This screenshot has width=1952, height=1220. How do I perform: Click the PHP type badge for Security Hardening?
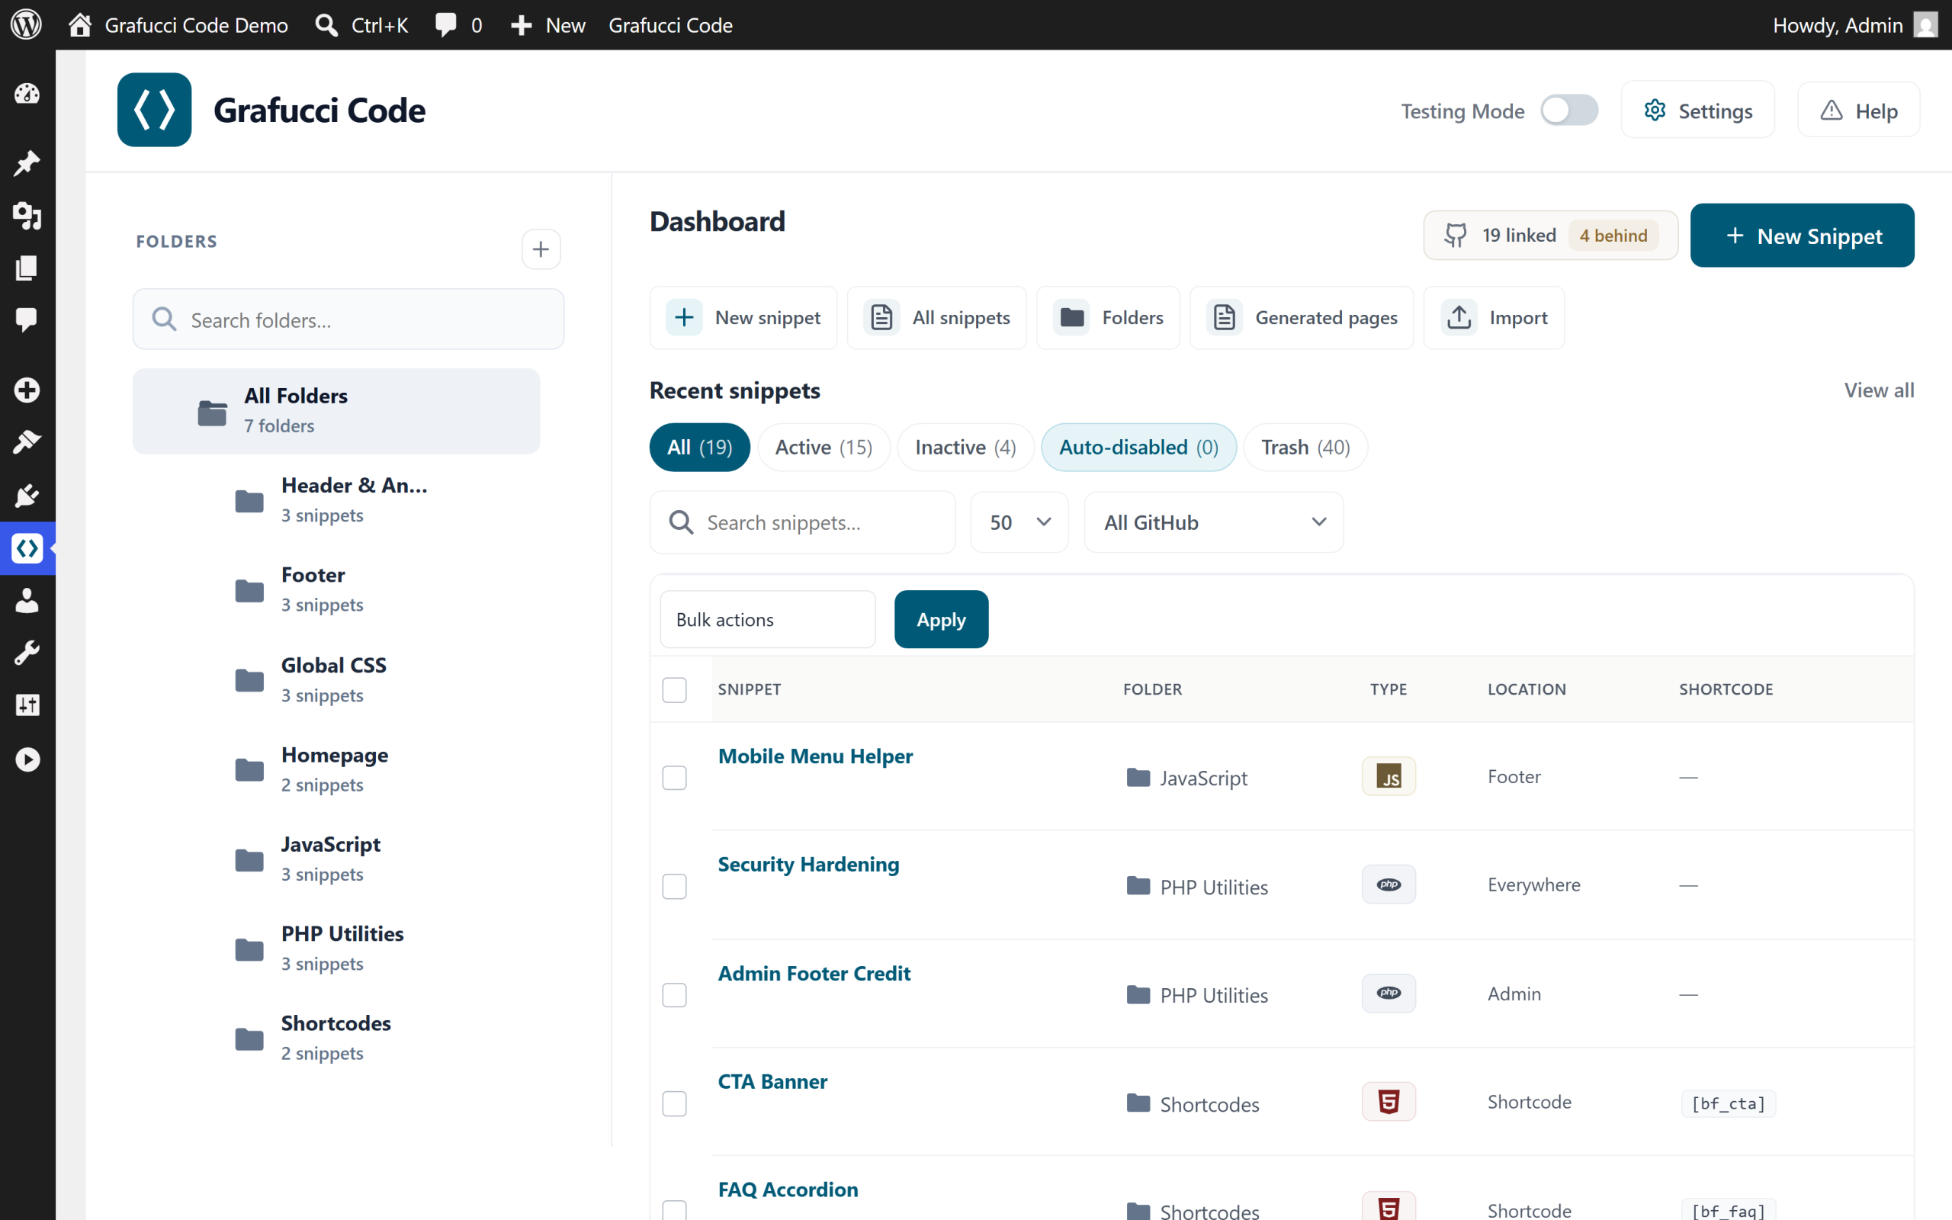(x=1389, y=884)
